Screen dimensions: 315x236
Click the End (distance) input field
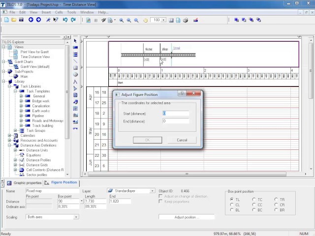tap(175, 121)
